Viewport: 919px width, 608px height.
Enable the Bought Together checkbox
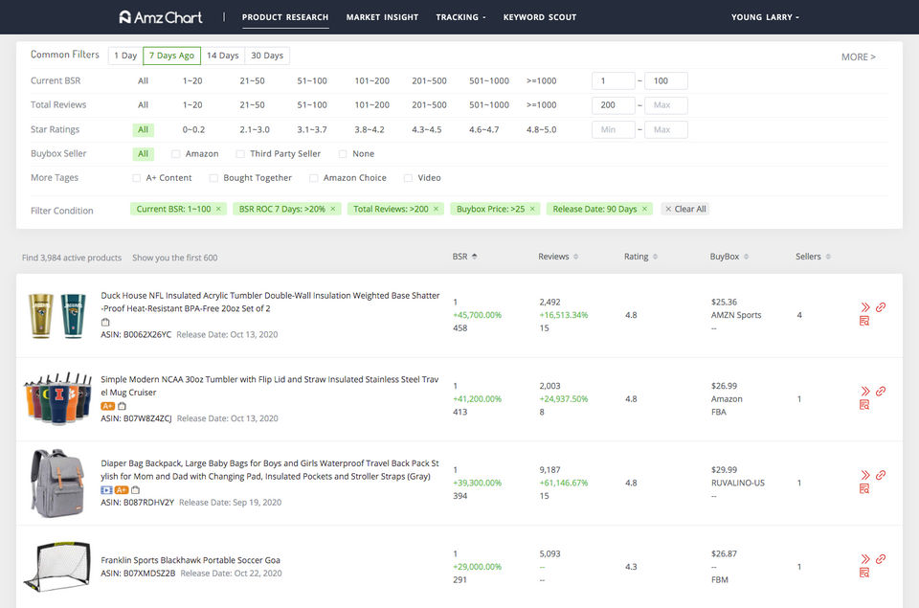point(213,178)
